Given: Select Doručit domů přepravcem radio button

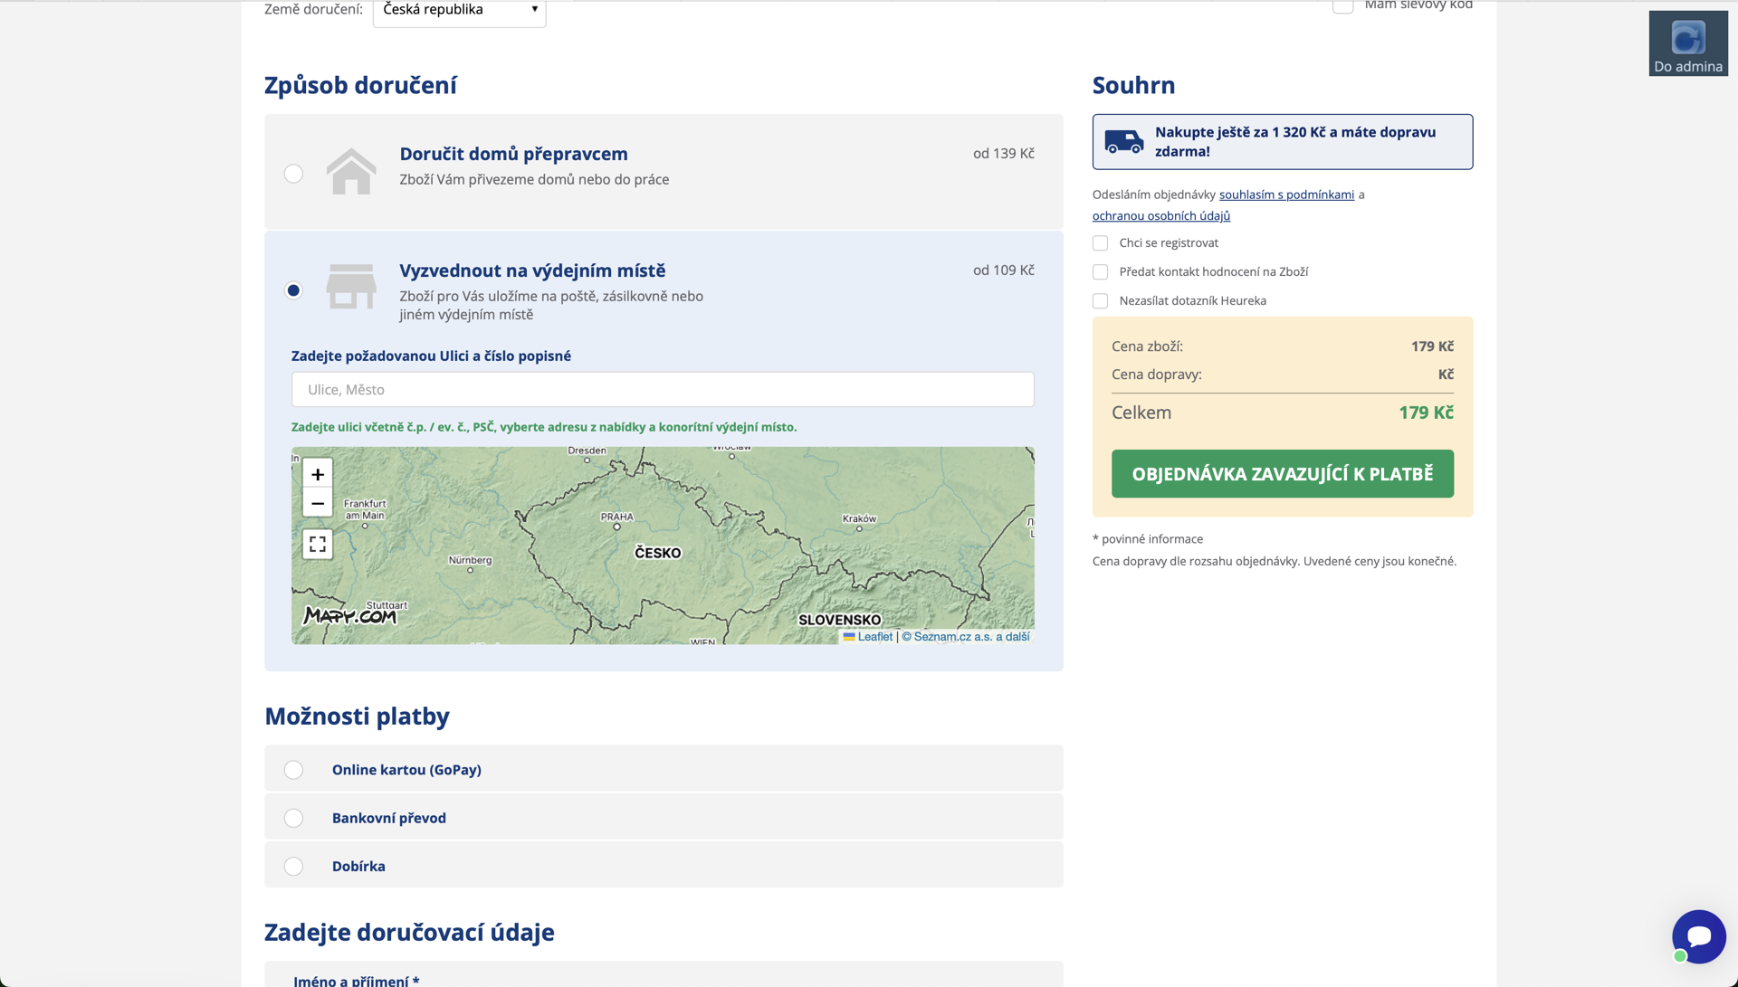Looking at the screenshot, I should click(293, 174).
